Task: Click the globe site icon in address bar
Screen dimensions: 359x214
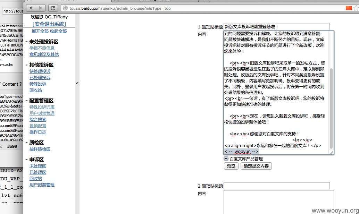Action: (x=65, y=8)
